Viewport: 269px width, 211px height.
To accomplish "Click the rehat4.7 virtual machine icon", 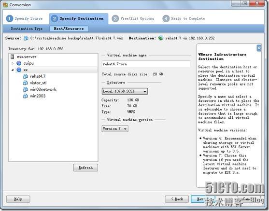I will click(26, 76).
